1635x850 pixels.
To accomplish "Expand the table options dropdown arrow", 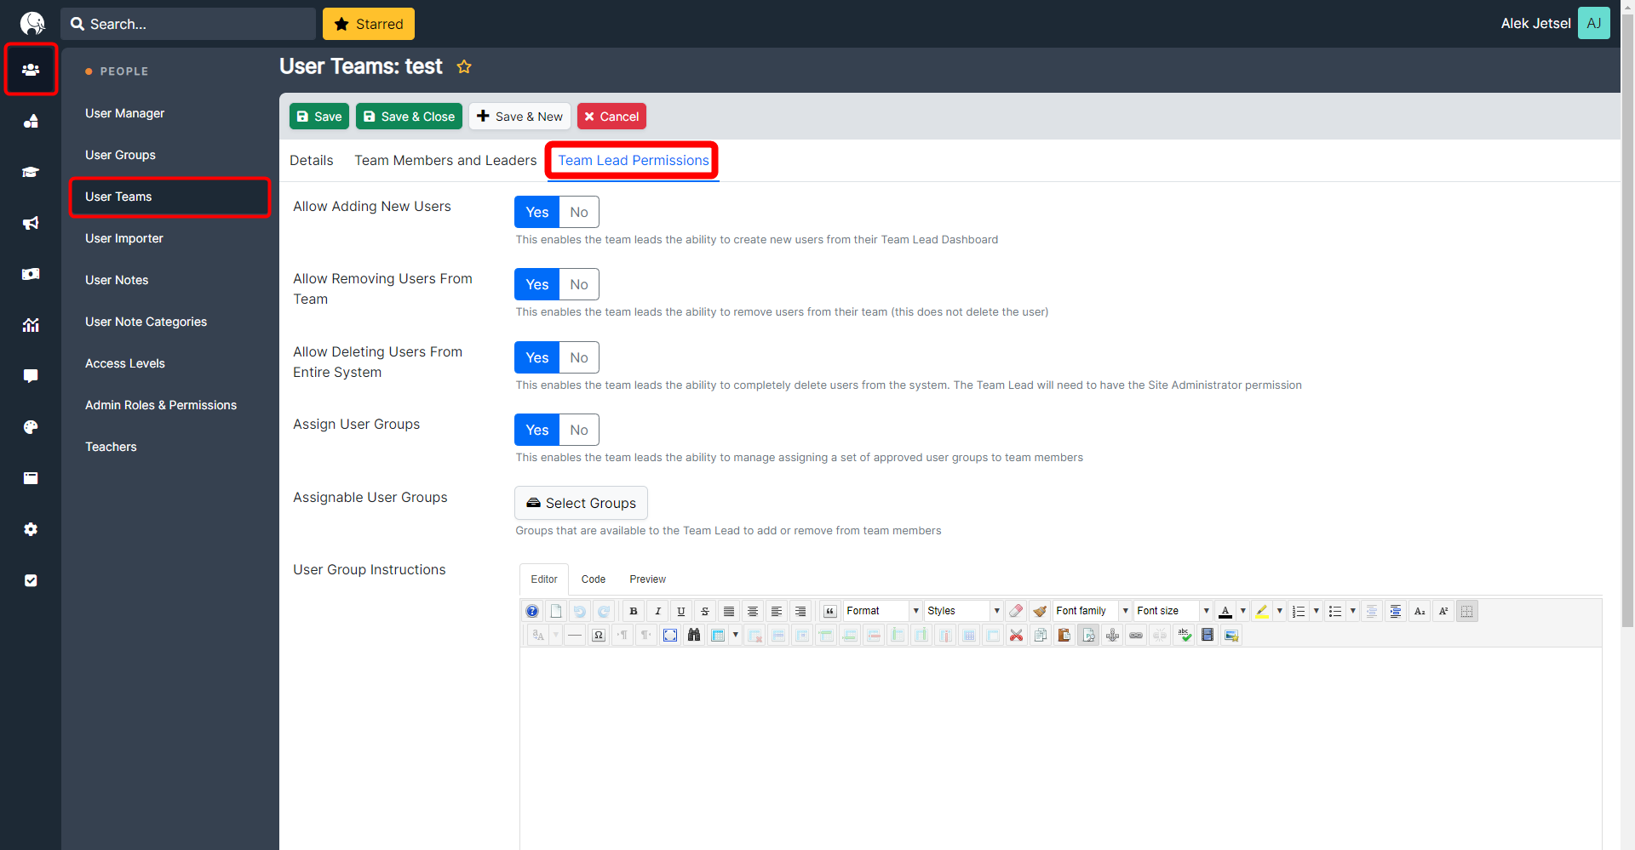I will tap(736, 635).
